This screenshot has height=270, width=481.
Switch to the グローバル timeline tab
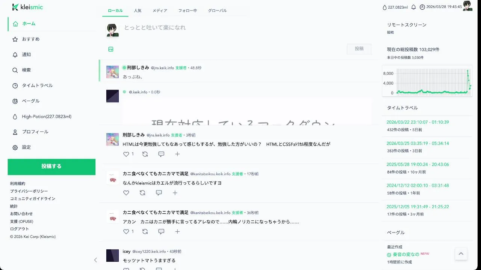coord(217,10)
